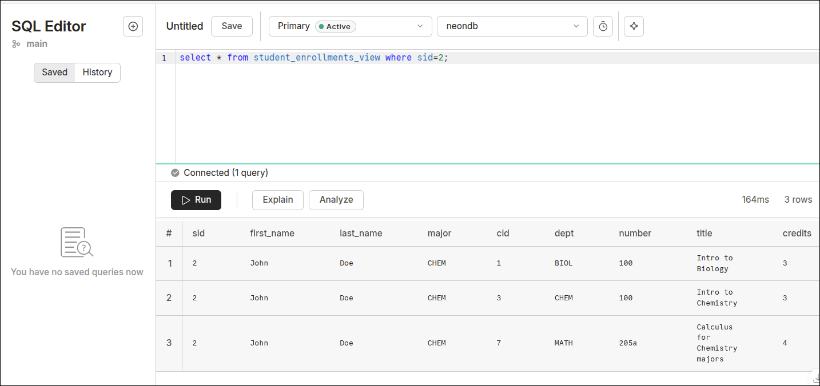Image resolution: width=820 pixels, height=386 pixels.
Task: Click the Untitled query name
Action: pos(184,26)
